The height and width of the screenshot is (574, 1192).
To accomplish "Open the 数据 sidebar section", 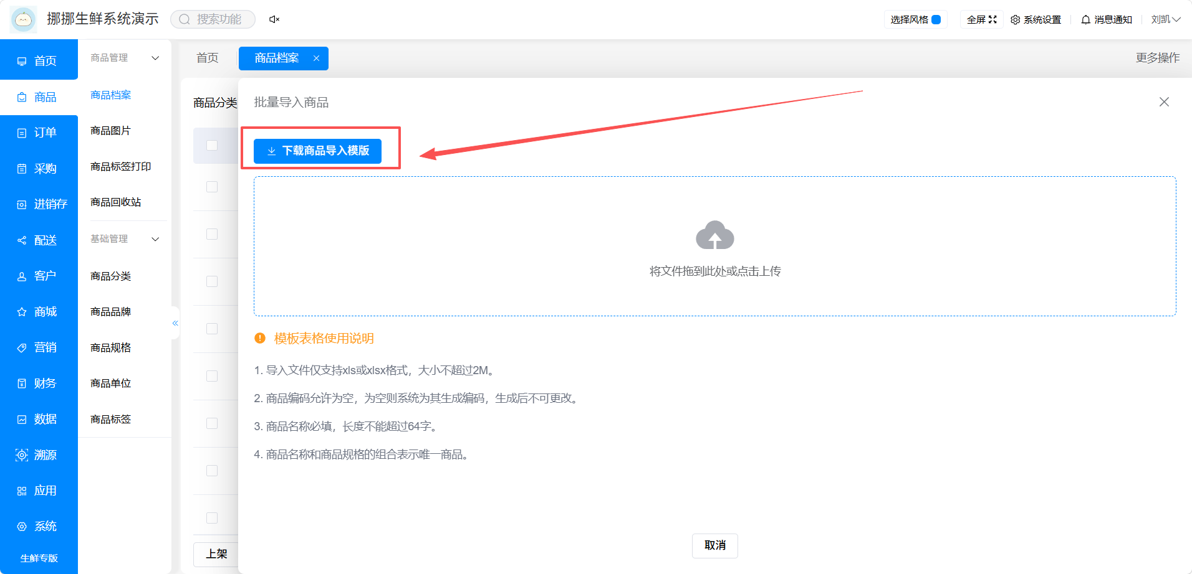I will click(x=39, y=419).
